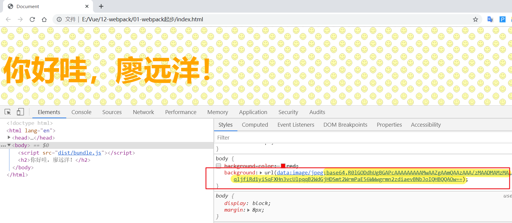Select the doctype html line
This screenshot has height=223, width=512.
click(x=30, y=123)
